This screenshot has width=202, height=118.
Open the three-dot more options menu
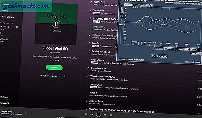pyautogui.click(x=66, y=77)
